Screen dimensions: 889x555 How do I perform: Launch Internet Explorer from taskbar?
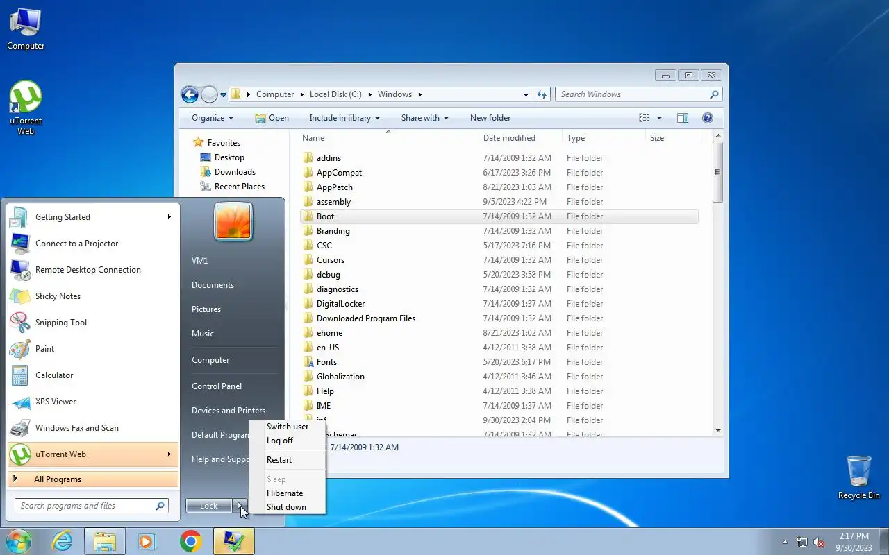click(x=63, y=541)
